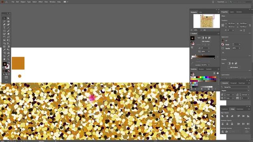
Task: Open the Myriad Pro font family dropdown
Action: pos(249,87)
